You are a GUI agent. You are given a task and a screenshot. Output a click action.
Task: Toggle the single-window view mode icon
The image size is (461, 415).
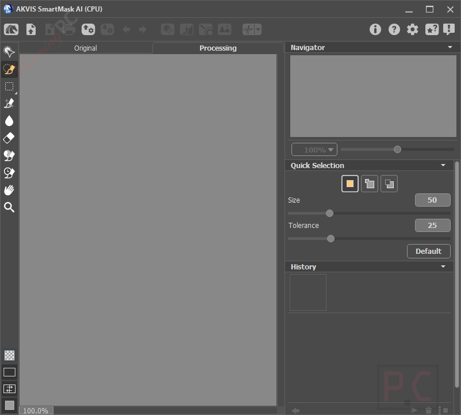click(x=9, y=372)
